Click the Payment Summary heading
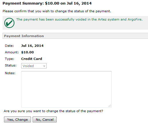 47,3
